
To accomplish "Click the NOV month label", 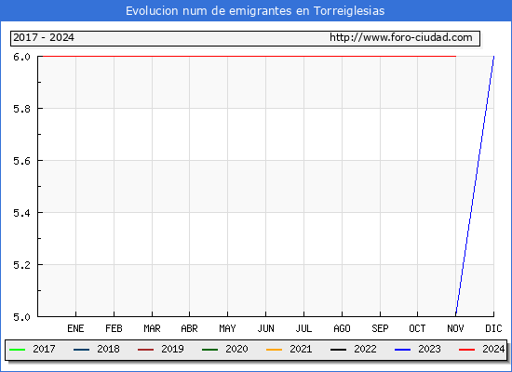I will [x=455, y=328].
